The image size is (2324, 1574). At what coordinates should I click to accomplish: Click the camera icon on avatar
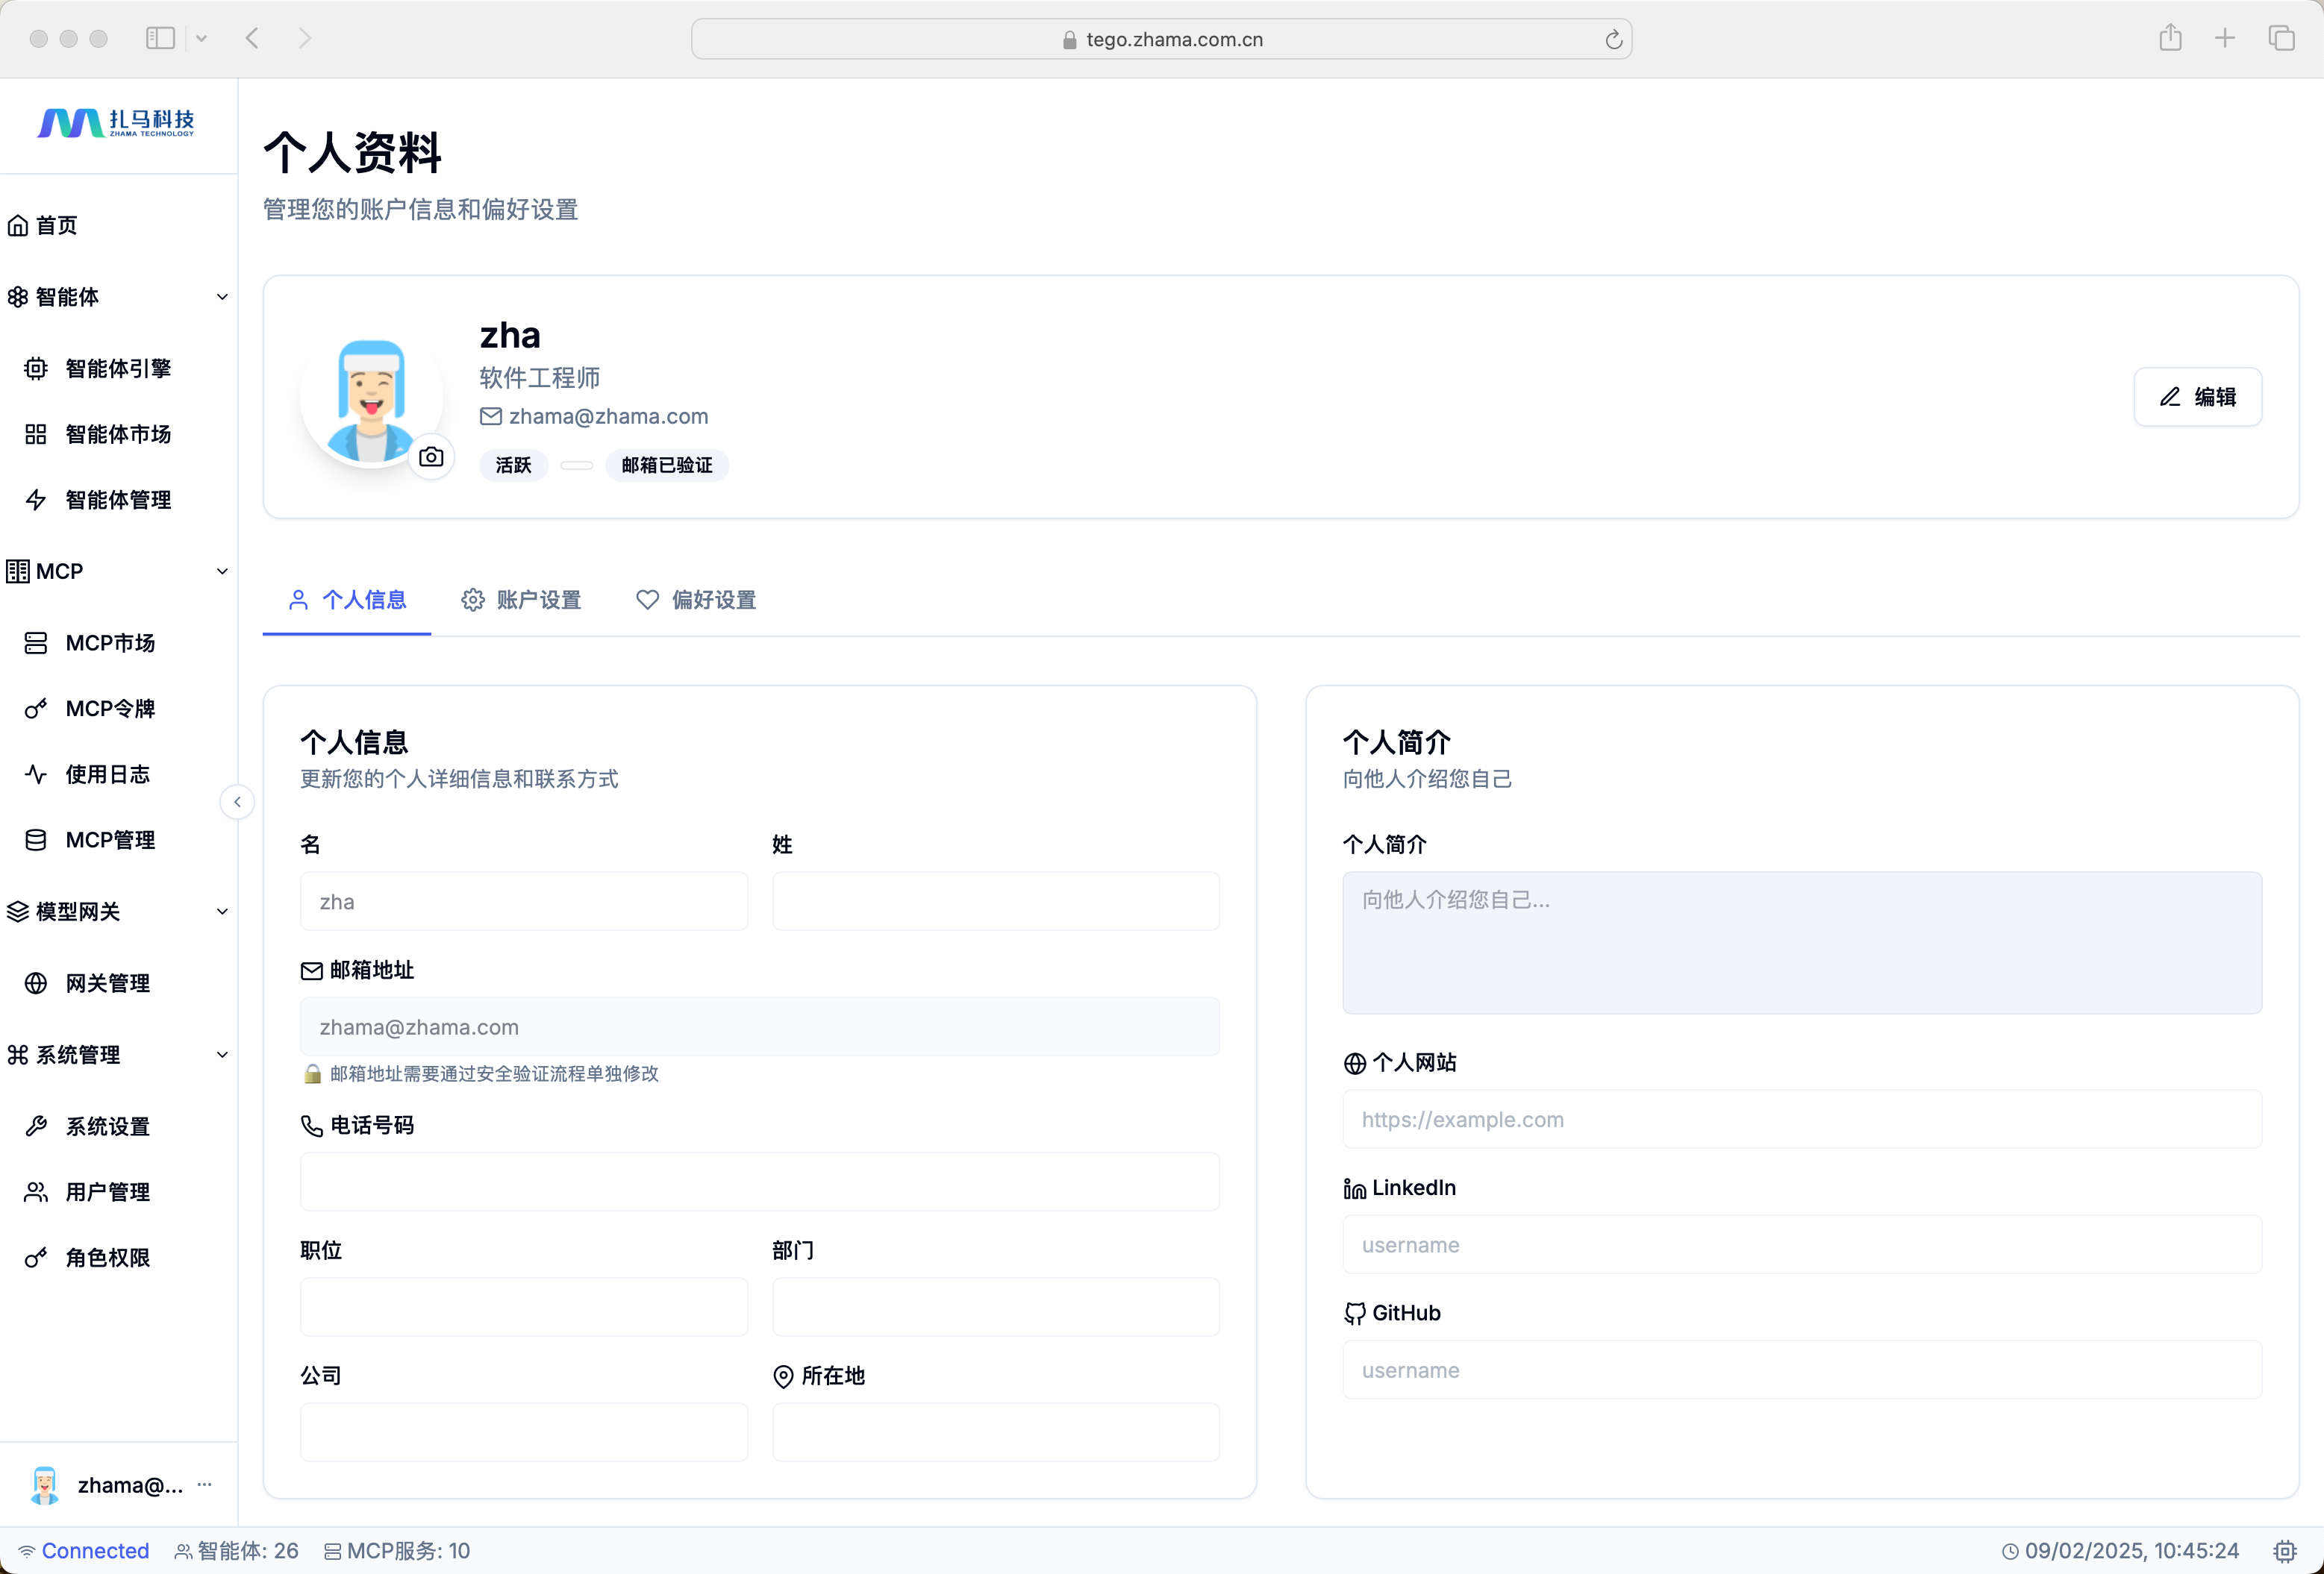point(431,457)
